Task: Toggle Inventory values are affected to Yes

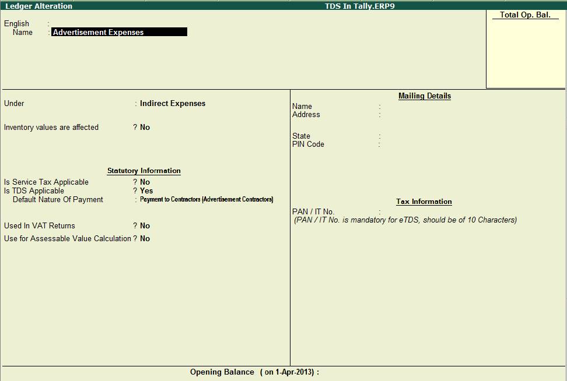Action: tap(144, 127)
